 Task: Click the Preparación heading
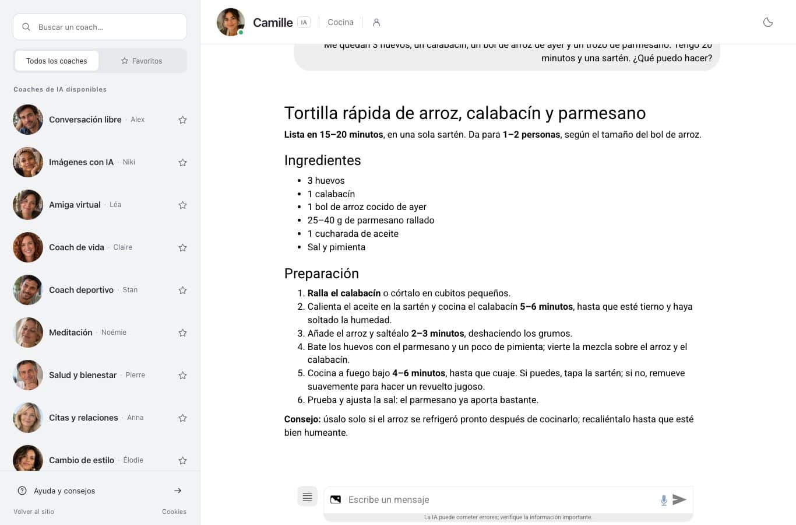pos(321,274)
